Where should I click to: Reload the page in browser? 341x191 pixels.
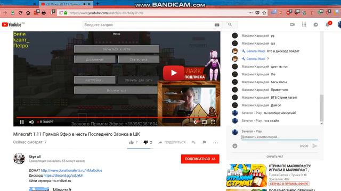(20, 13)
